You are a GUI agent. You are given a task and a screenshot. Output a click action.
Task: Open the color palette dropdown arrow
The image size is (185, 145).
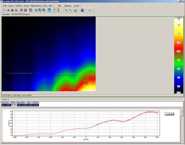85,10
